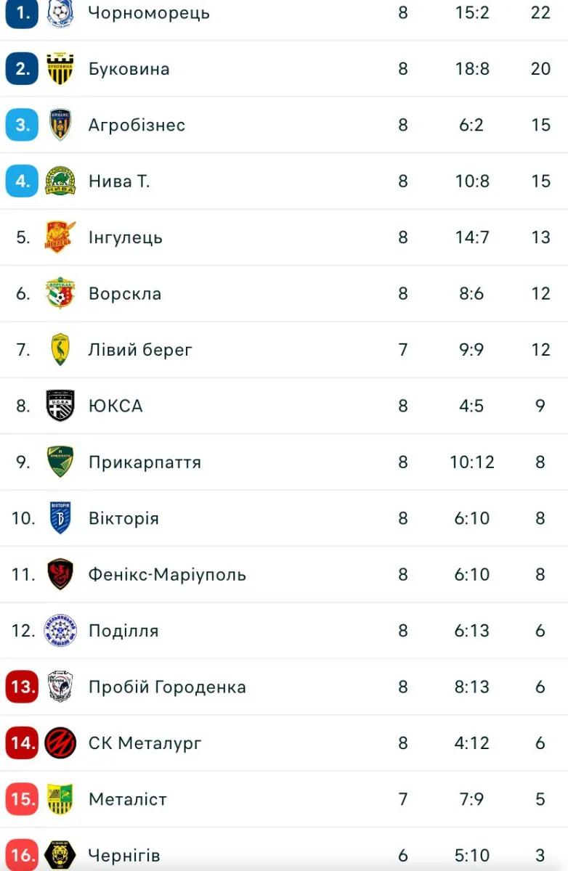Click the Агробізнес club crest
Screen dimensions: 568x871
pos(60,125)
